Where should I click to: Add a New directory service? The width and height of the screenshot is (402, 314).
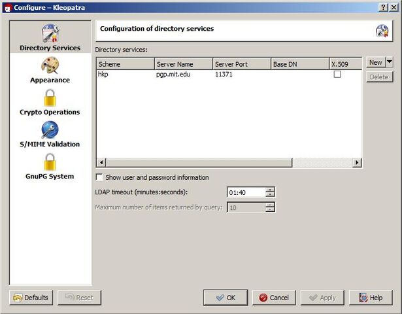pyautogui.click(x=376, y=62)
